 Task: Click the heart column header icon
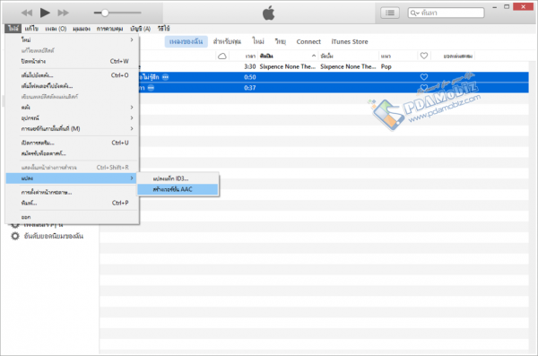(424, 56)
